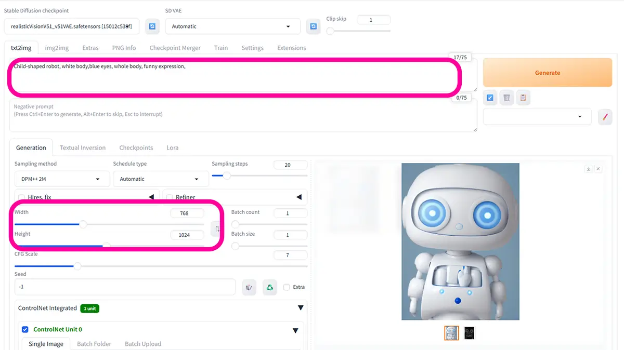This screenshot has width=624, height=350.
Task: Open the Checkpoint Merger tab
Action: coord(175,48)
